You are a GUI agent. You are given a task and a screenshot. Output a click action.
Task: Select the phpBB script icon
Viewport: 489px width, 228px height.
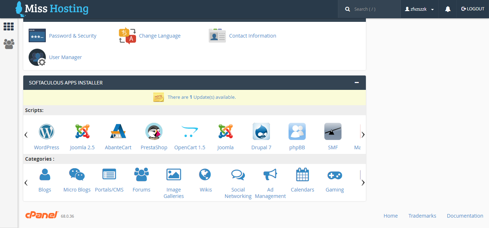click(297, 131)
